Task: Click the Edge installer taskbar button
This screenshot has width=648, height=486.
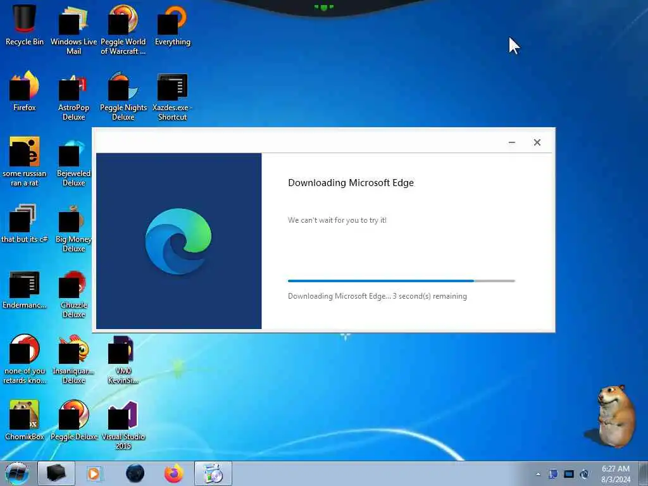Action: tap(213, 473)
